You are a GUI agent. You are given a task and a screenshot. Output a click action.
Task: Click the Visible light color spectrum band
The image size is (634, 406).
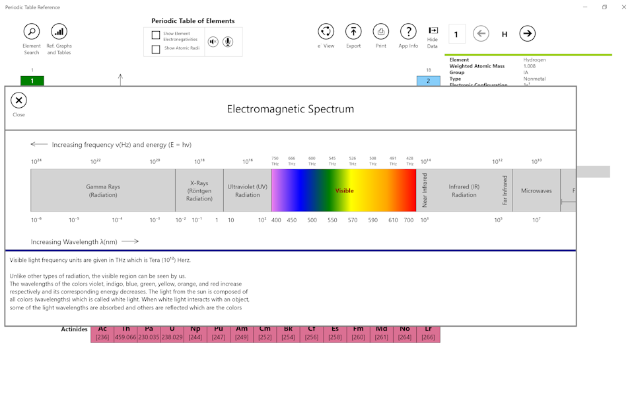343,190
